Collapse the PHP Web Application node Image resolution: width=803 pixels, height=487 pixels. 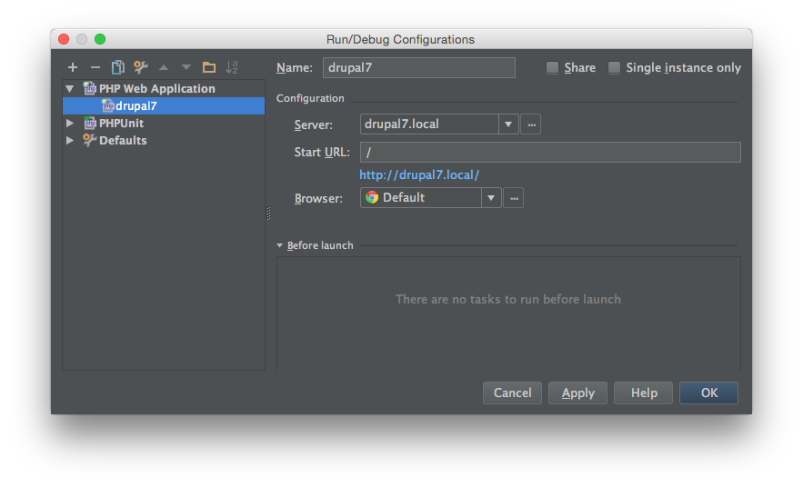click(70, 89)
